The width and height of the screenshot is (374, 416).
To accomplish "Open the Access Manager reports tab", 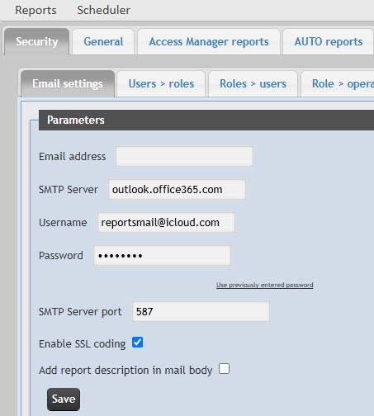I will (209, 41).
